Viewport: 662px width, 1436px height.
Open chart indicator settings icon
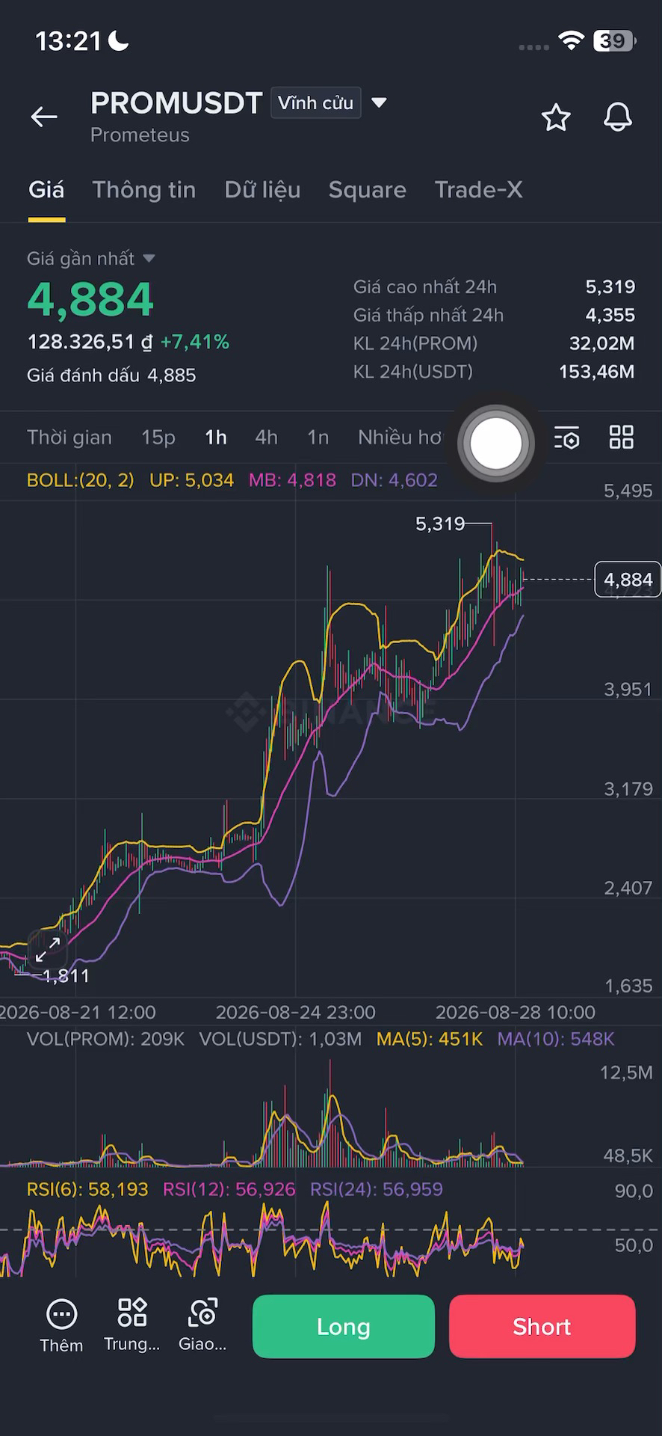567,438
